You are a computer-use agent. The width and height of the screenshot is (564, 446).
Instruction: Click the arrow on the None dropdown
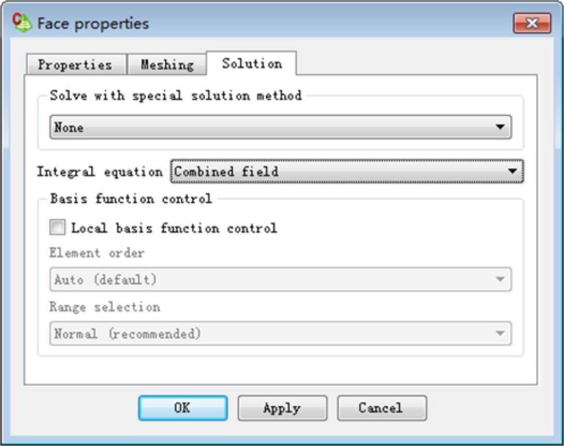coord(499,127)
